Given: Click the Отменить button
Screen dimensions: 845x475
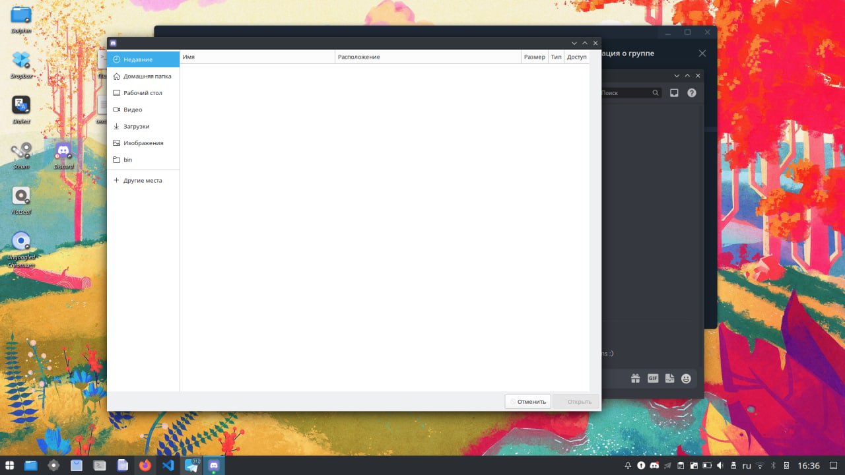Looking at the screenshot, I should (x=527, y=401).
